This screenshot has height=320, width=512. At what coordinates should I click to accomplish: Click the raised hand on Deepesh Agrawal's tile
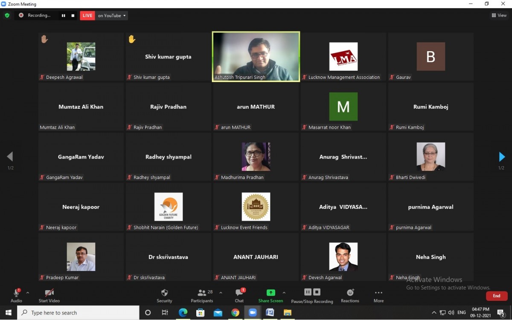click(x=44, y=39)
